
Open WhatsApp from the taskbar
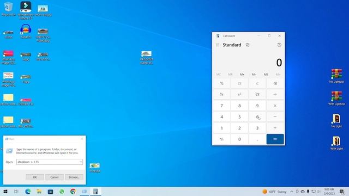coord(62,191)
